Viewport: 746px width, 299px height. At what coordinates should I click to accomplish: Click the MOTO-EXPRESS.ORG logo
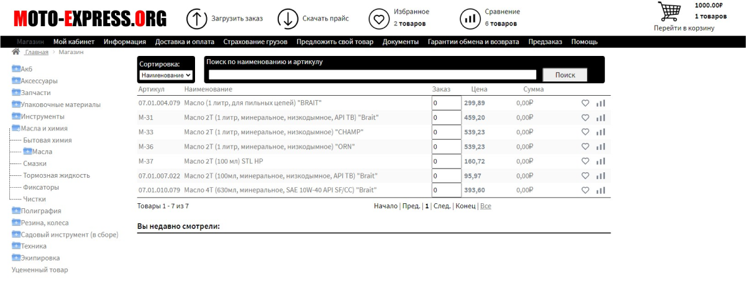[x=90, y=19]
